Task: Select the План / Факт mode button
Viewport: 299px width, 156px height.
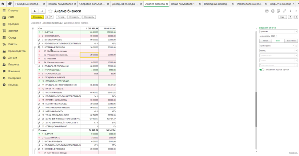Action: (291, 41)
